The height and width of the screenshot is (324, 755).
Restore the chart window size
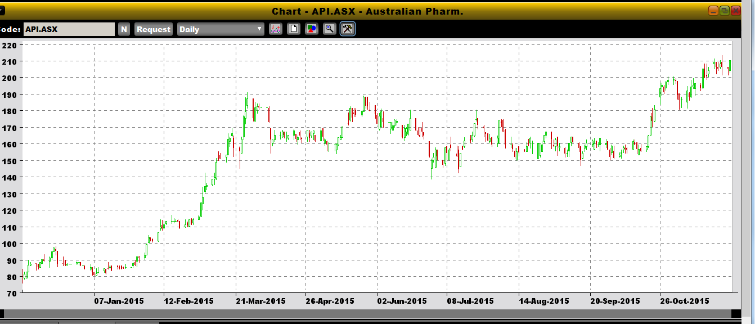pos(725,11)
